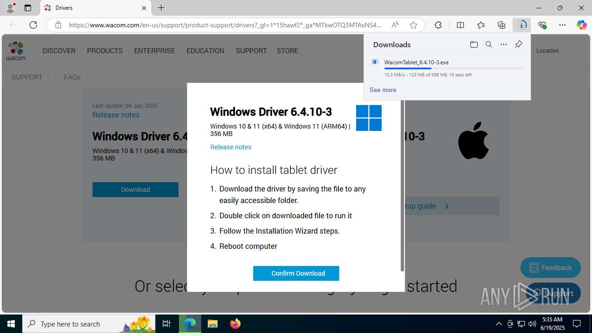Viewport: 592px width, 333px height.
Task: Click taskbar search box
Action: [x=89, y=324]
